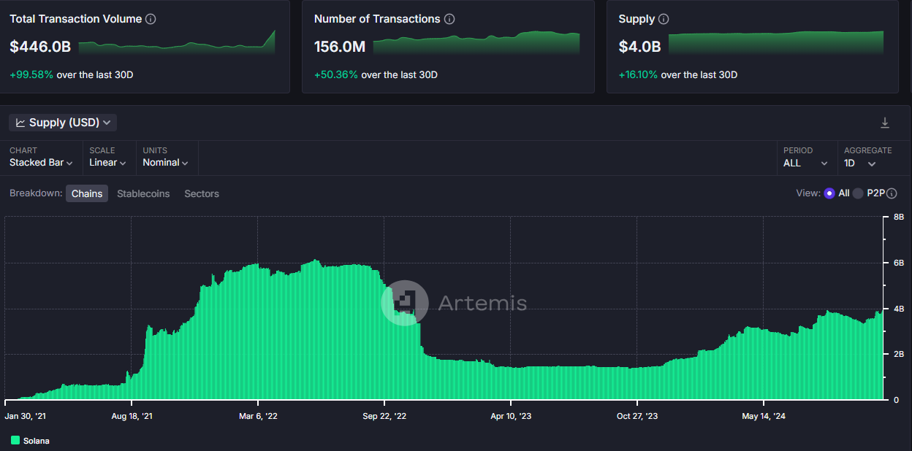Open the Period ALL selector
Screen dimensions: 912x451
click(x=805, y=163)
